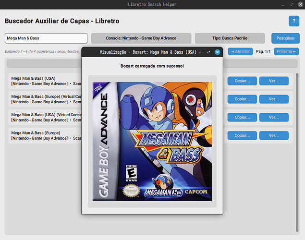Copy the Mega Man & Bass (USA) (Virtual Console) entry
This screenshot has height=240, width=305.
pyautogui.click(x=242, y=118)
